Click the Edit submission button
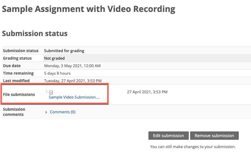The image size is (251, 154). [168, 136]
